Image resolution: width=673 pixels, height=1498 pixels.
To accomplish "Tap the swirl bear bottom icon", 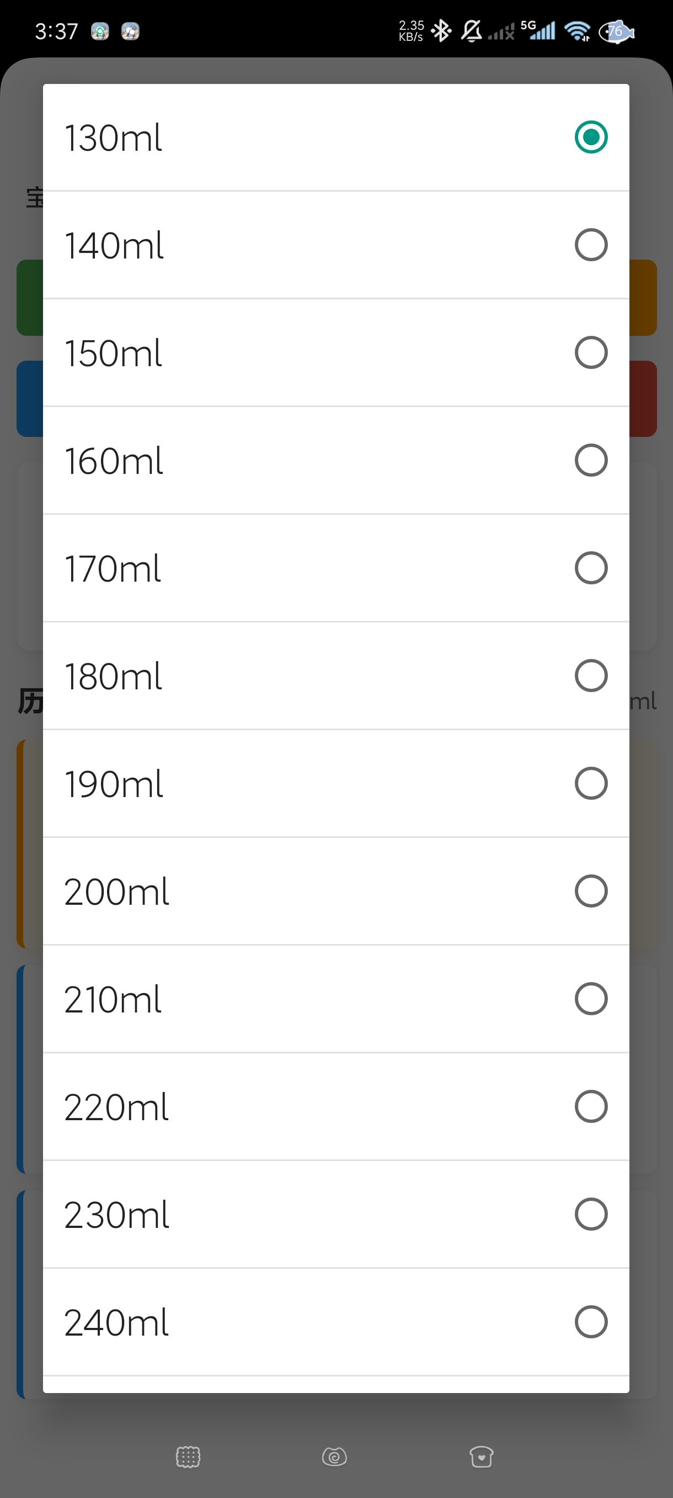I will pyautogui.click(x=334, y=1457).
